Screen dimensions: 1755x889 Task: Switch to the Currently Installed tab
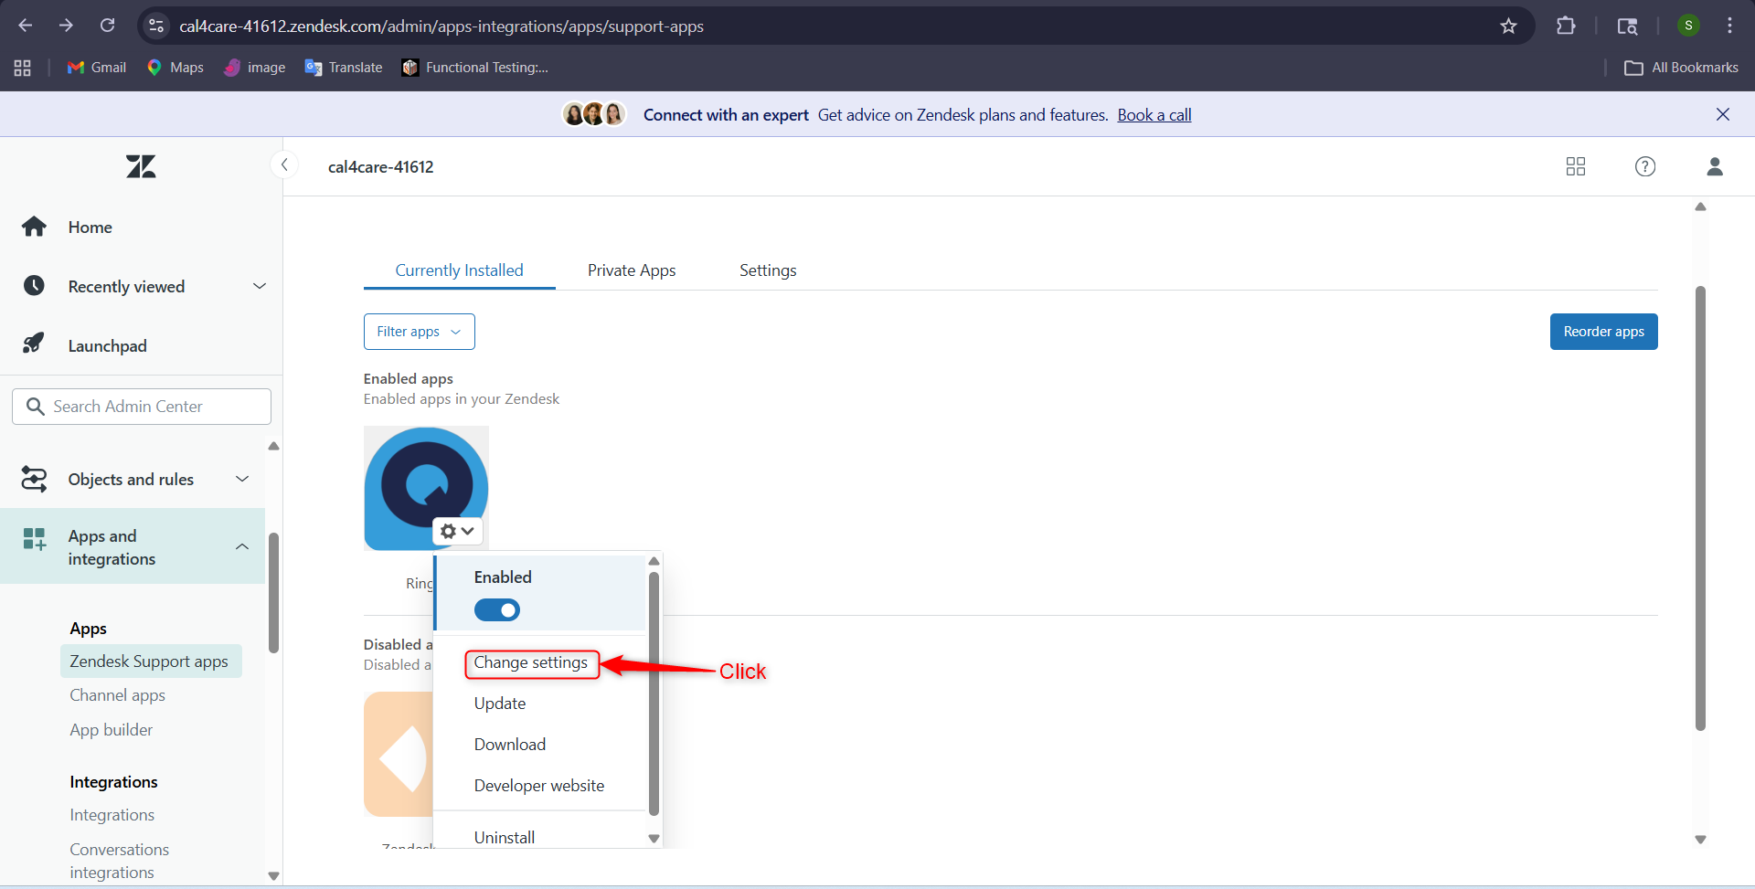coord(460,270)
